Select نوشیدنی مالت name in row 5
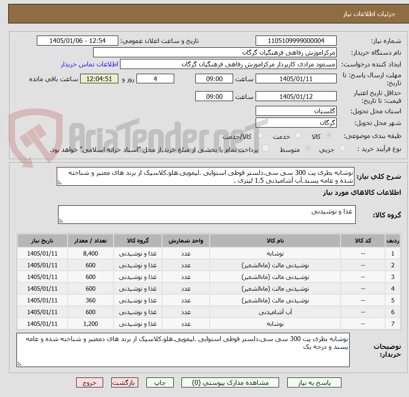This screenshot has height=397, width=409. [x=275, y=301]
